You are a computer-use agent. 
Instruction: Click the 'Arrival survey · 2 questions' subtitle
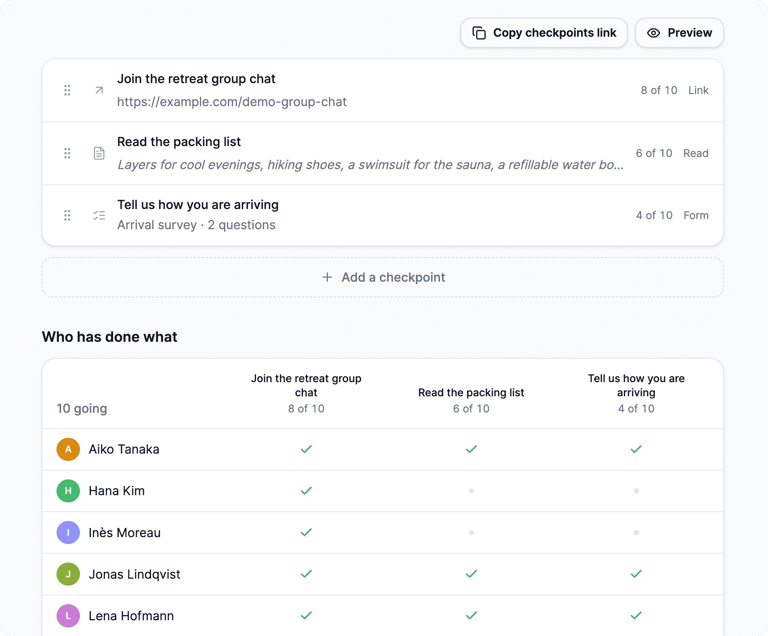[196, 225]
